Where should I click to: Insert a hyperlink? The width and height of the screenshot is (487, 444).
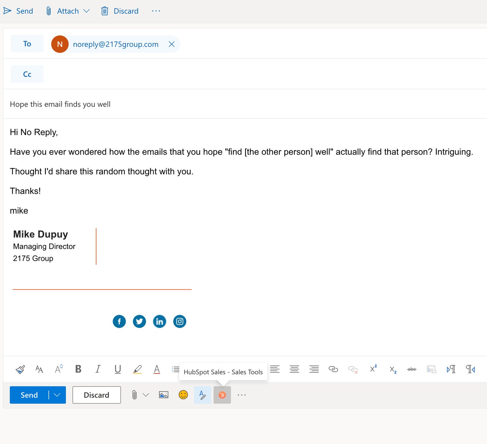tap(333, 369)
